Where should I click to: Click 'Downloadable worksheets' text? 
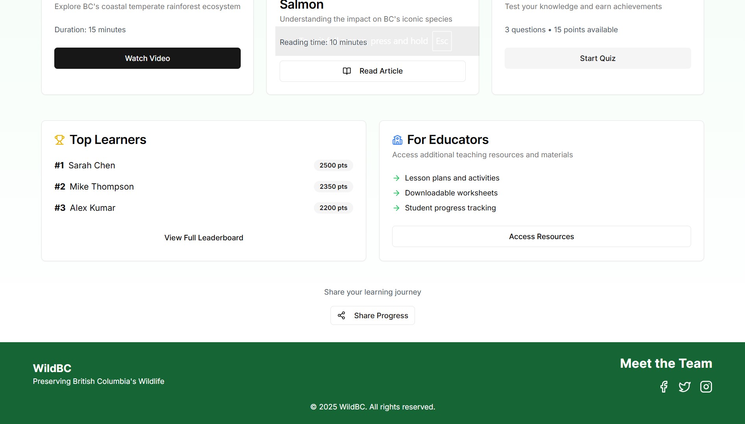click(x=451, y=193)
